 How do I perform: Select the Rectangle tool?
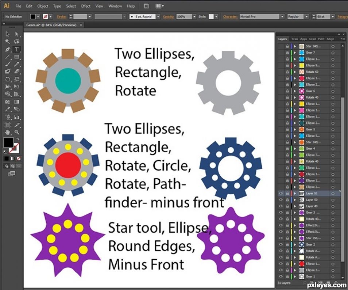(17, 57)
